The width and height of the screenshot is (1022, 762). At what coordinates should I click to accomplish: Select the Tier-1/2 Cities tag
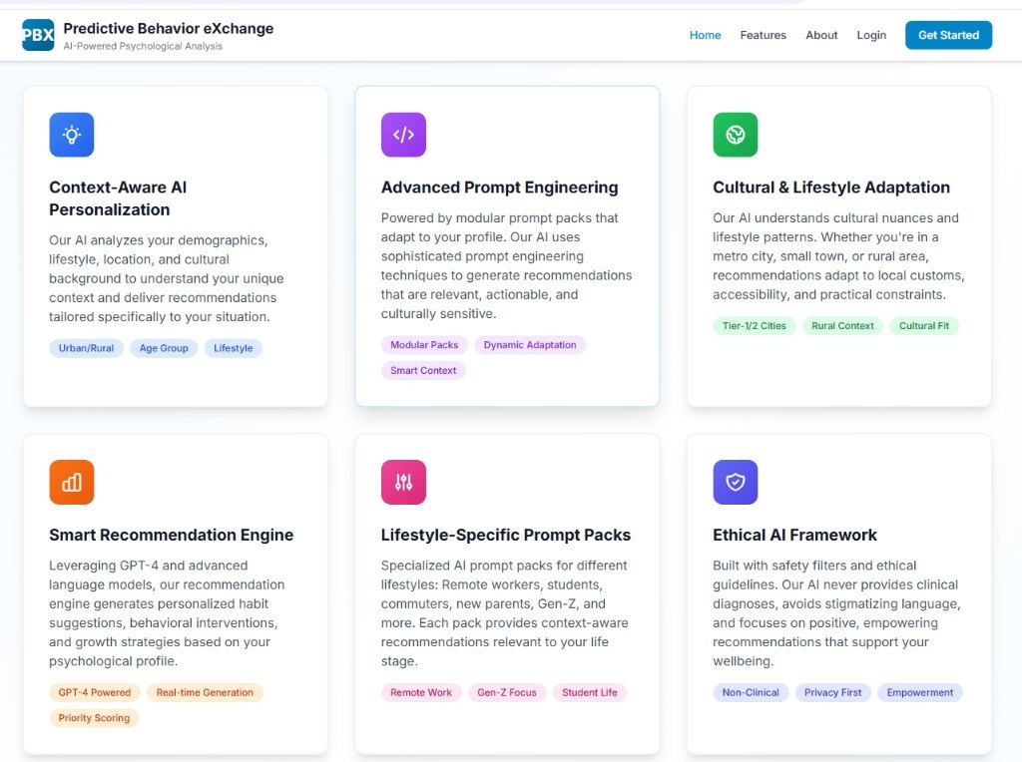click(755, 325)
